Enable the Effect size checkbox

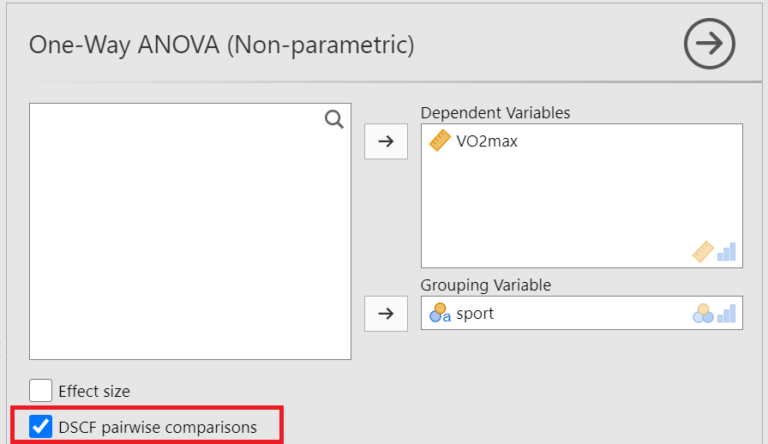[41, 391]
